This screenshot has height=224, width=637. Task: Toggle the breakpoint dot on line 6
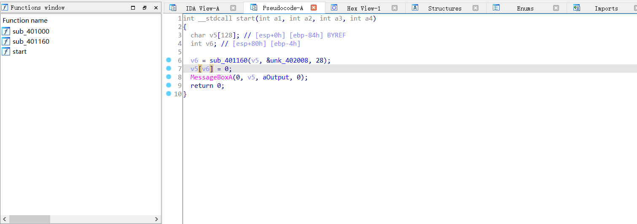point(169,60)
